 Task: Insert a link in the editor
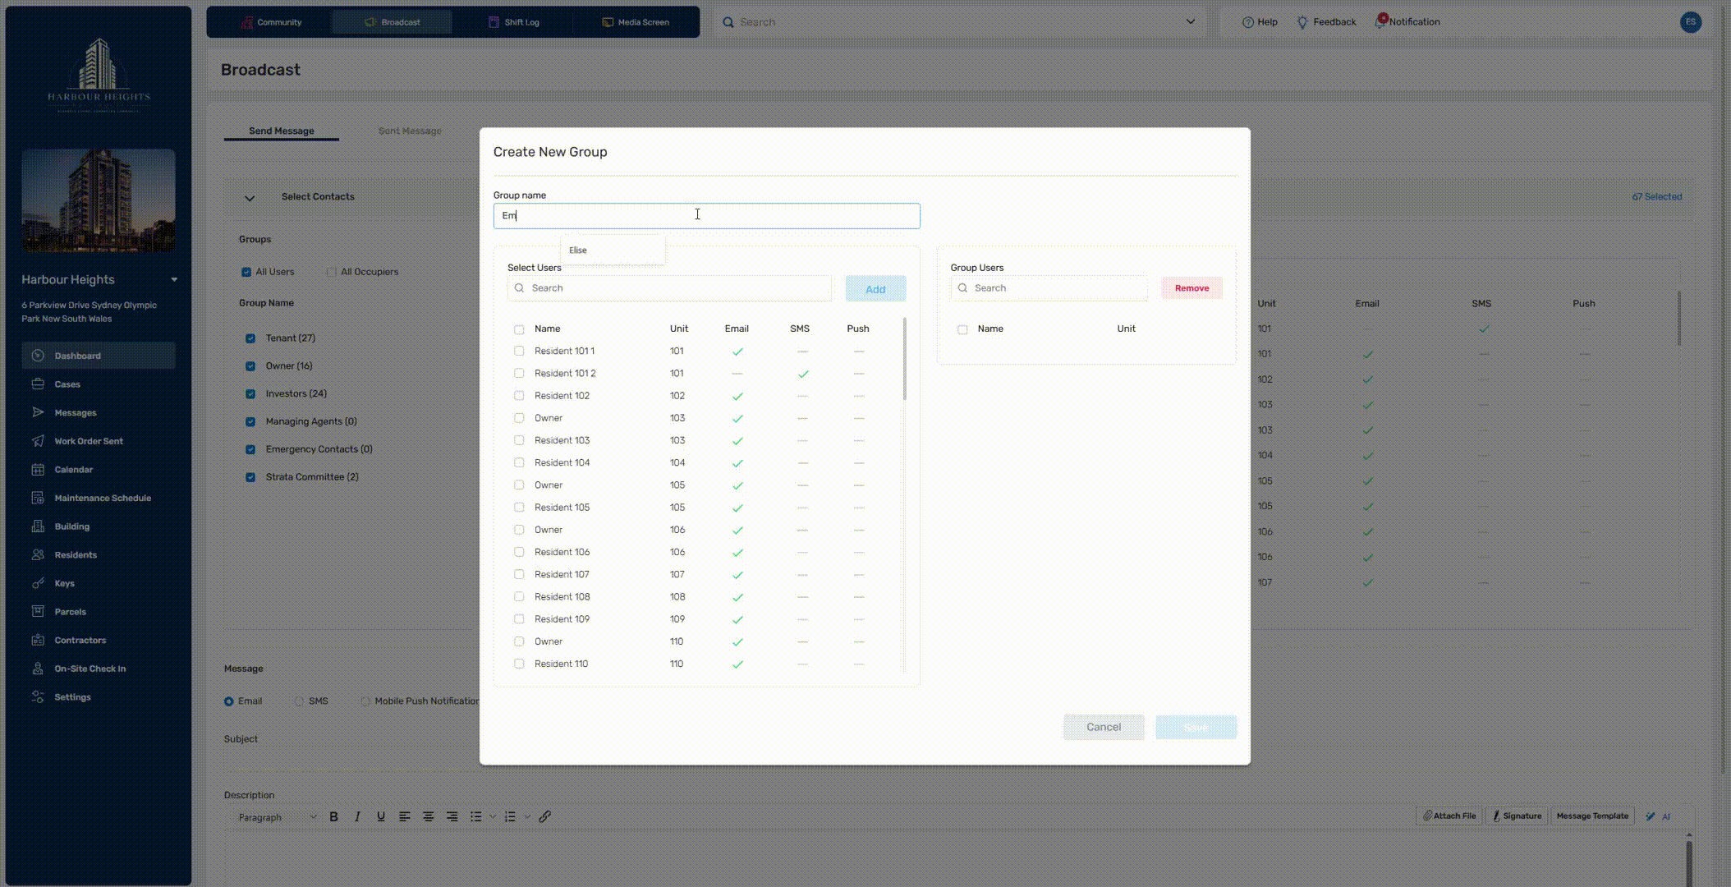(x=545, y=816)
